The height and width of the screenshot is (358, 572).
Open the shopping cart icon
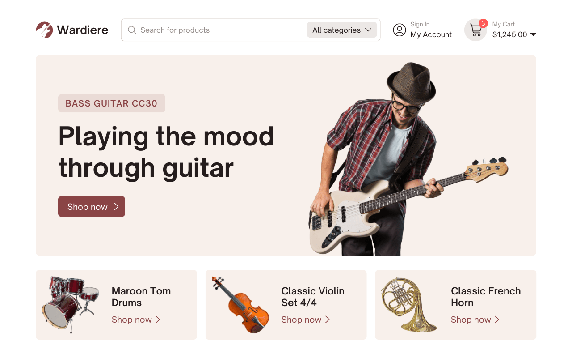pos(475,31)
